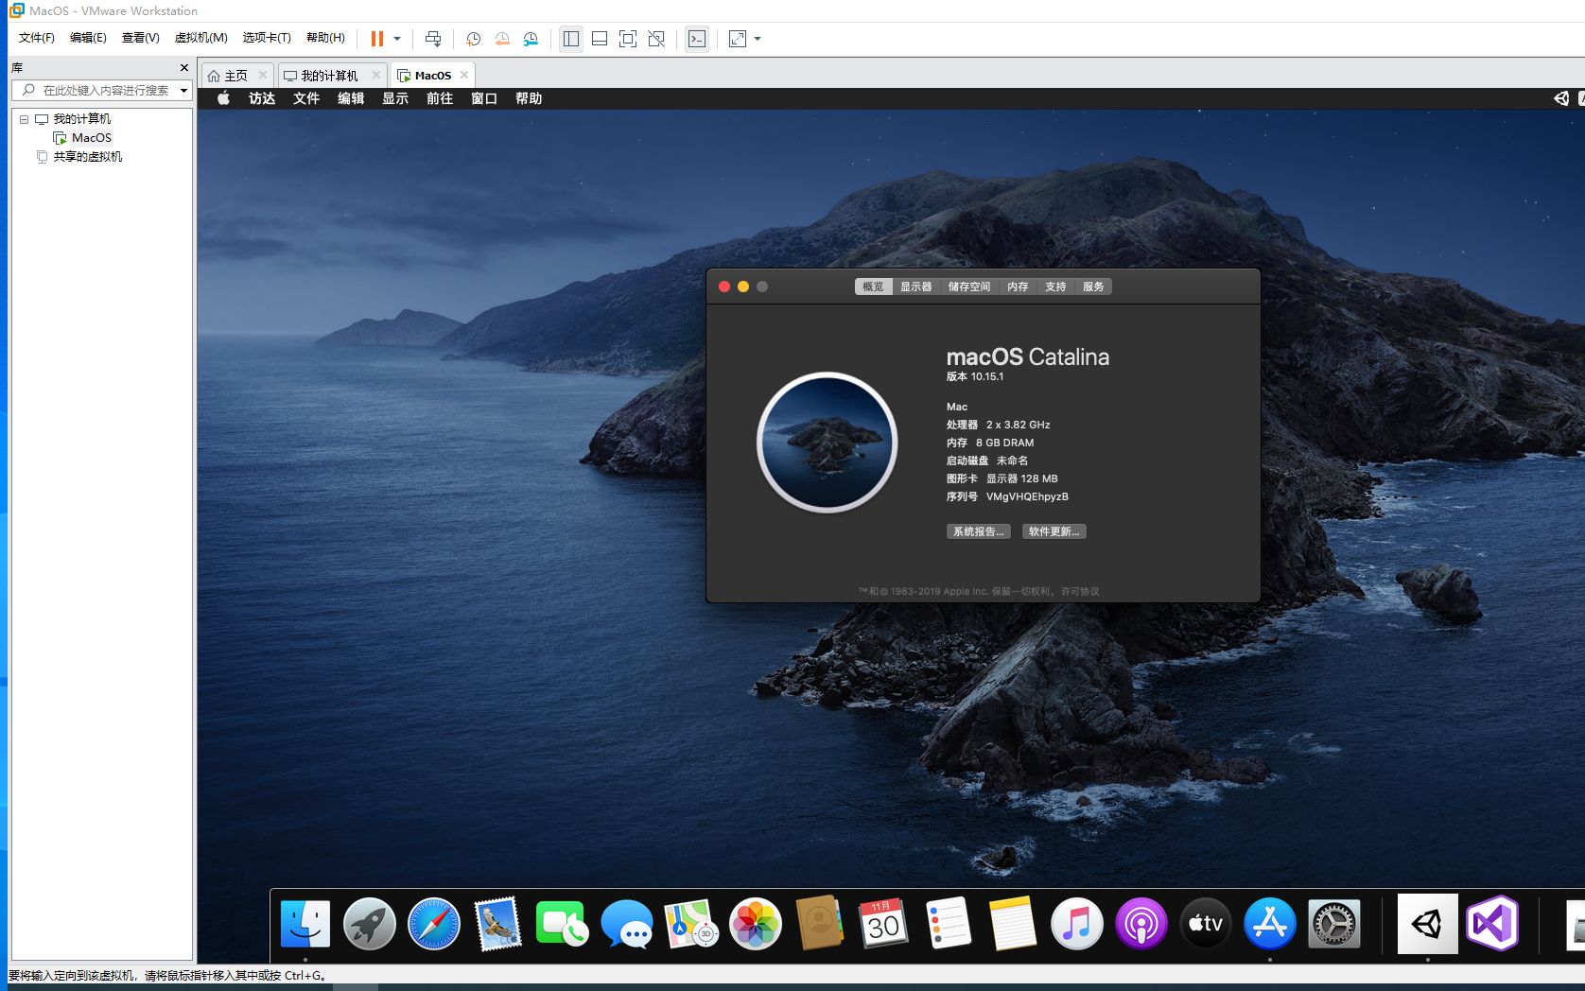Click the library search field
This screenshot has width=1585, height=991.
click(99, 90)
